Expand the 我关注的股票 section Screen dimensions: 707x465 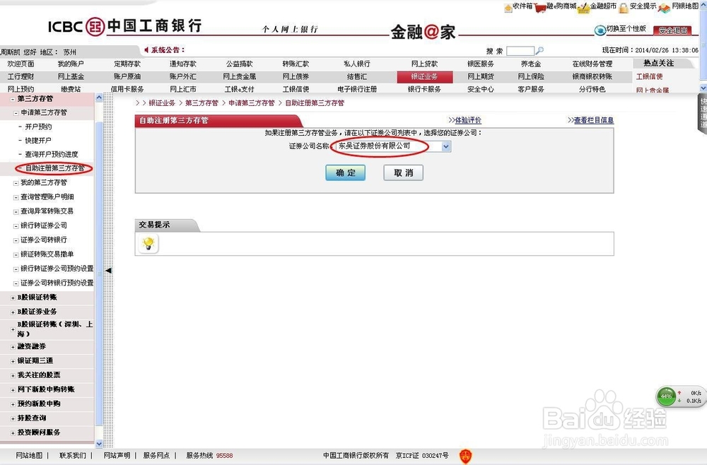pos(13,375)
